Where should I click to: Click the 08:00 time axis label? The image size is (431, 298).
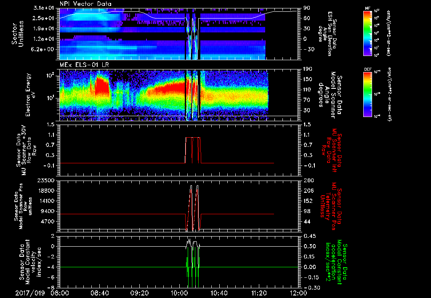60,293
